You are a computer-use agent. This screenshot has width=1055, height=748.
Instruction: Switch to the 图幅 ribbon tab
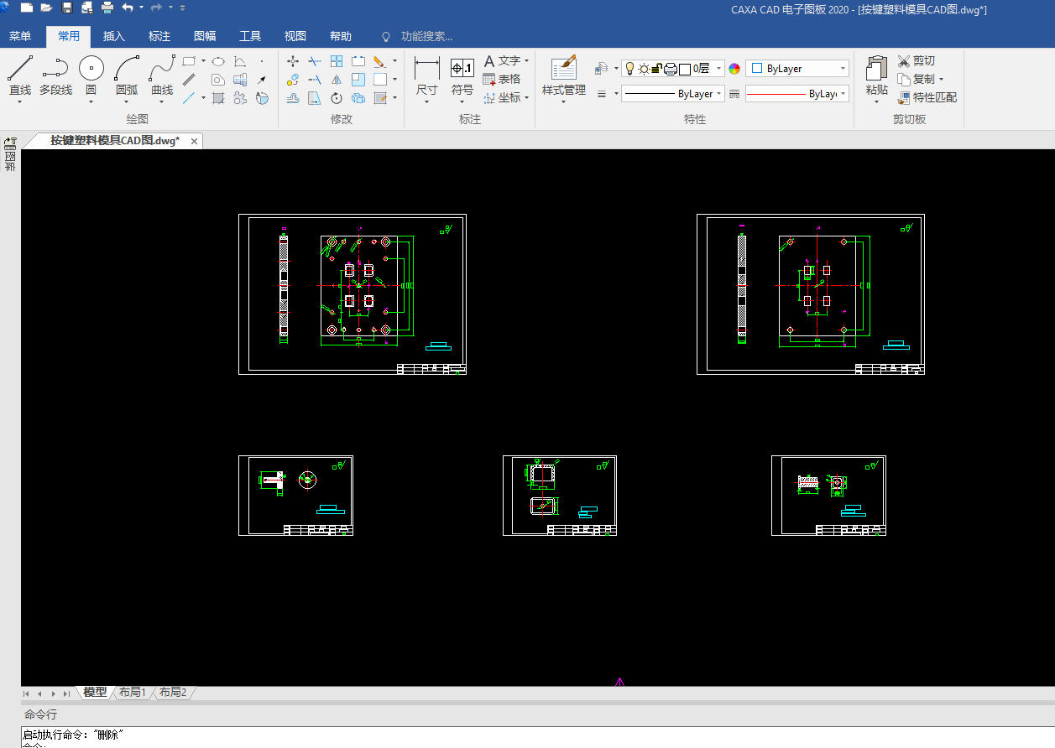[x=205, y=36]
